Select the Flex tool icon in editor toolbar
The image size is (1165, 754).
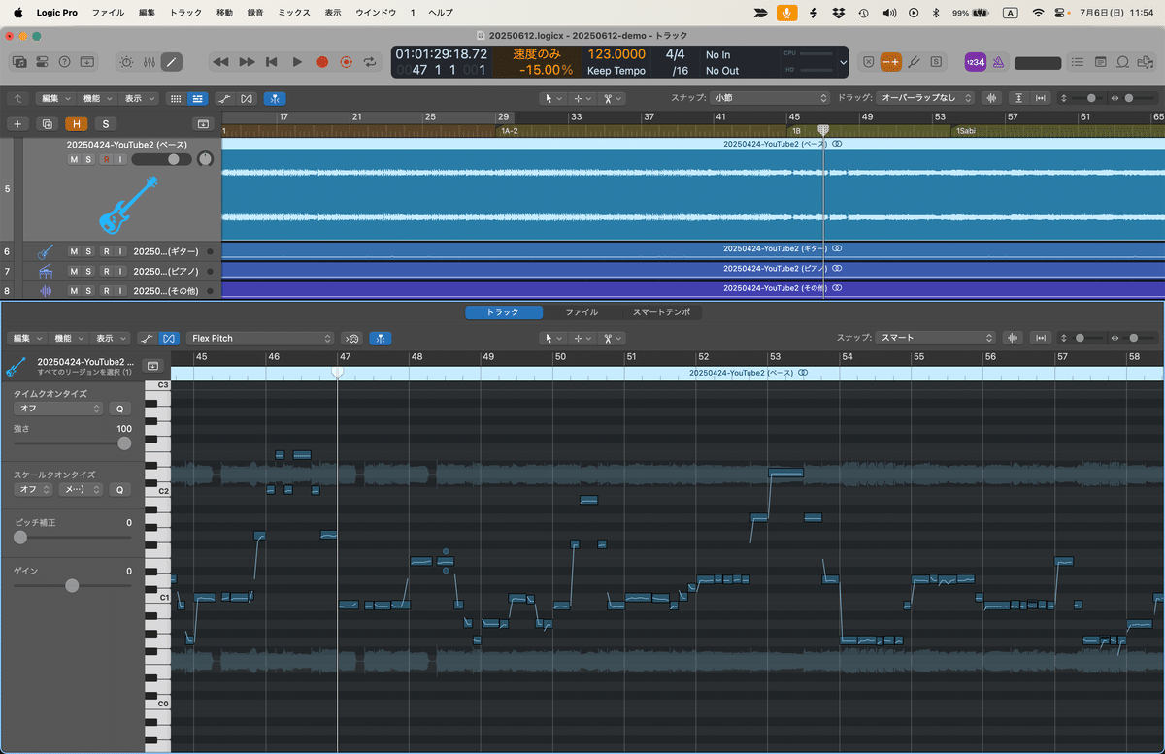171,338
